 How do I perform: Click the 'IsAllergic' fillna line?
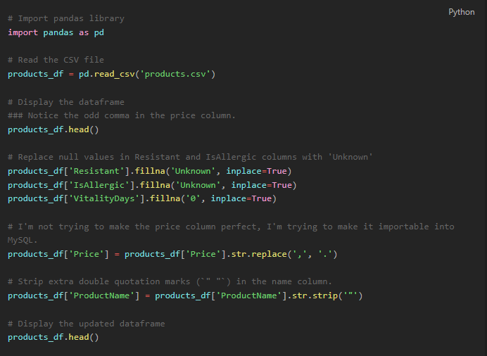(152, 185)
